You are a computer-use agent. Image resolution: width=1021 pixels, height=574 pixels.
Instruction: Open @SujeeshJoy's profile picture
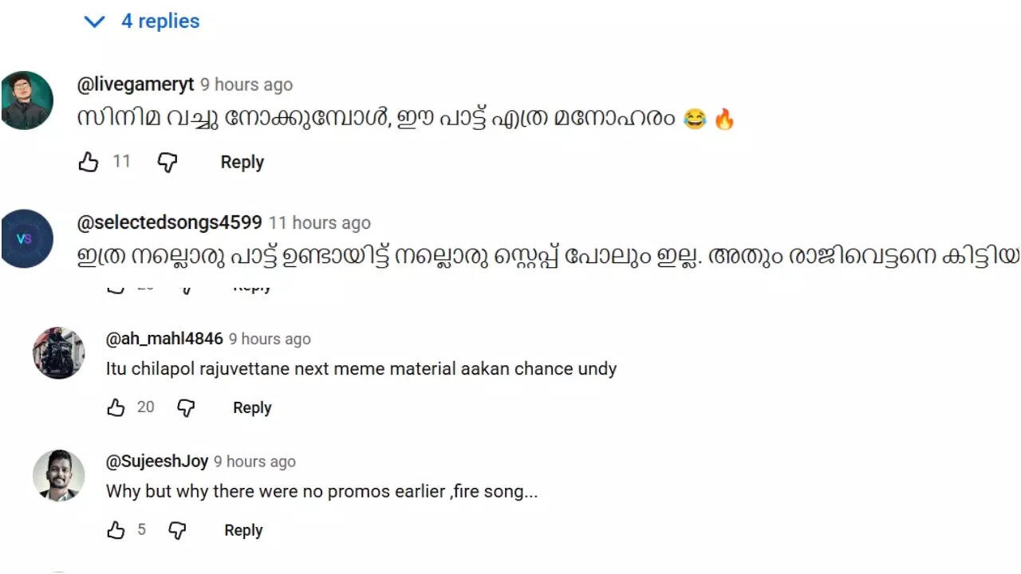click(x=58, y=475)
